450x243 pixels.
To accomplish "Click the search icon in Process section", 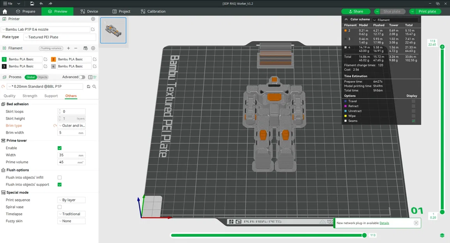I will [x=94, y=86].
